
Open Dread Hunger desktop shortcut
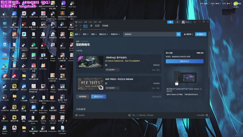(x=53, y=57)
